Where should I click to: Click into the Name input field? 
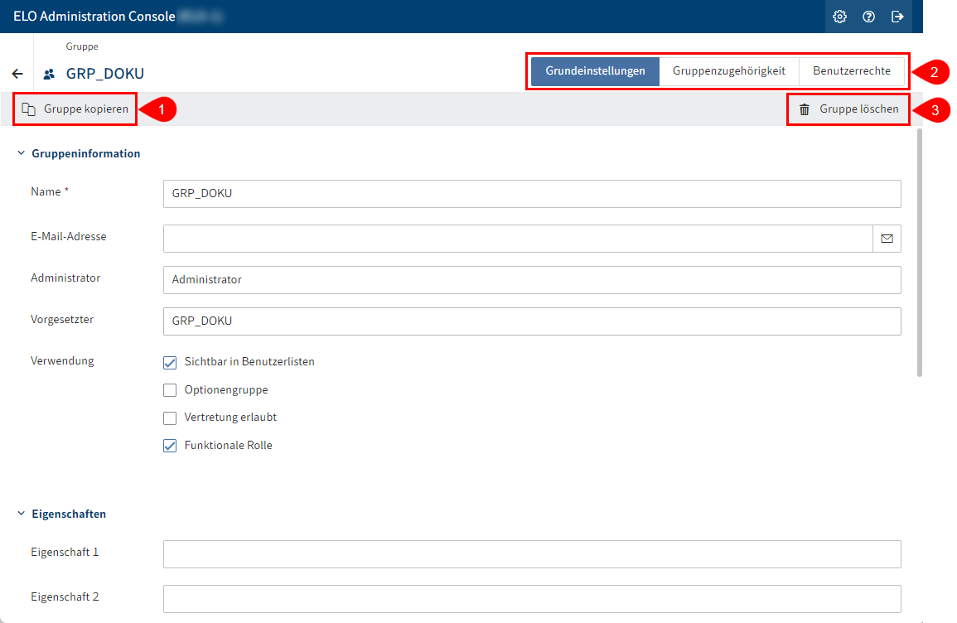tap(532, 194)
